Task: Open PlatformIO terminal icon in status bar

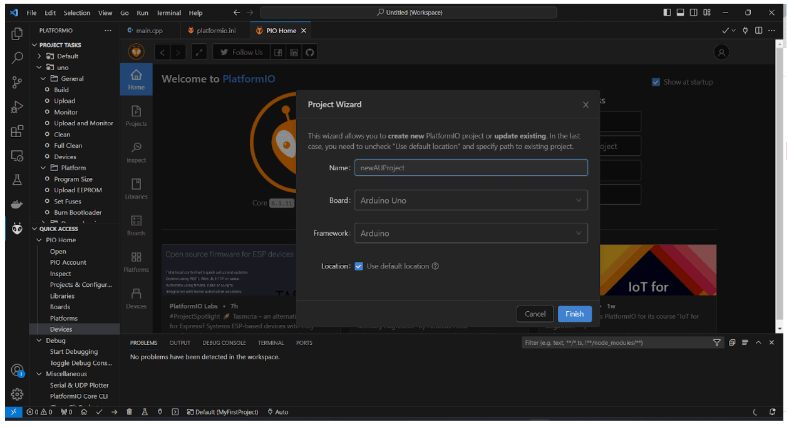Action: click(x=175, y=412)
